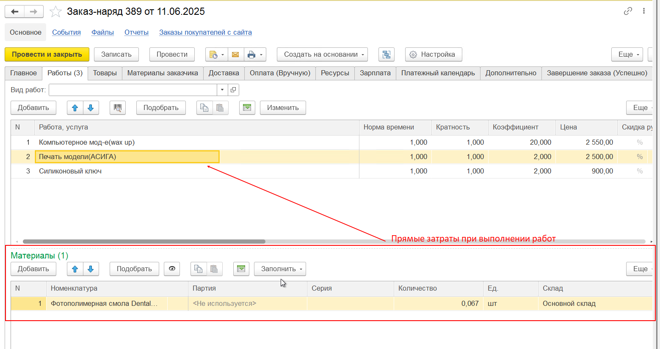Open Заполнить dropdown in materials

click(x=280, y=269)
